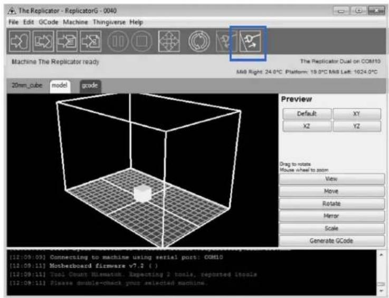Screen dimensions: 389x298
Task: Click the console scrollbar down arrow
Action: [381, 291]
